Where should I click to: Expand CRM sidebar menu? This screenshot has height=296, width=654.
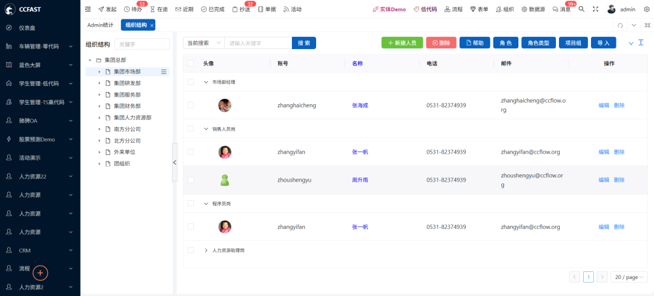point(40,251)
